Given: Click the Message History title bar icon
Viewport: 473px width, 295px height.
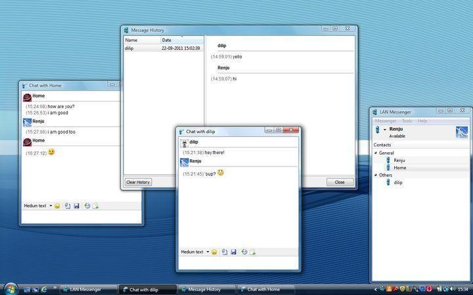Looking at the screenshot, I should 126,30.
